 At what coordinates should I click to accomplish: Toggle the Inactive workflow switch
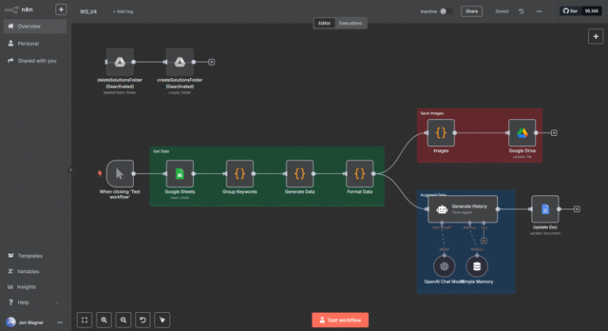tap(443, 12)
